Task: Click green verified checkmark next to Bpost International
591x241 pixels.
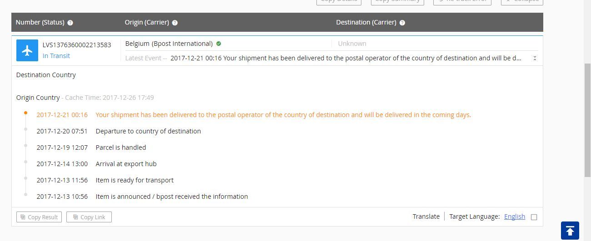Action: click(219, 44)
